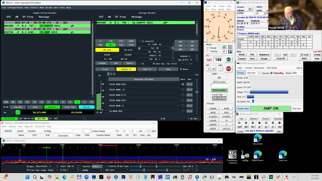Viewport: 322px width, 181px height.
Task: Toggle the Sh checkbox
Action: [140, 64]
